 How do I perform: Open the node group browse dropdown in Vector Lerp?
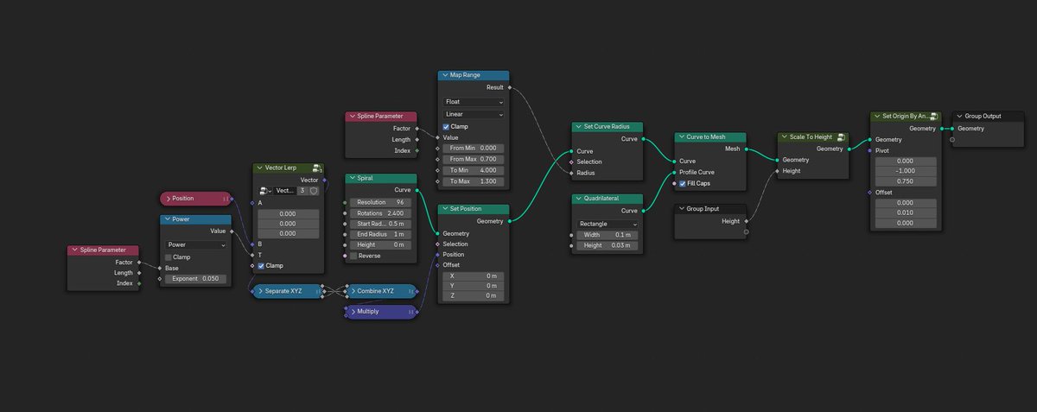point(265,191)
